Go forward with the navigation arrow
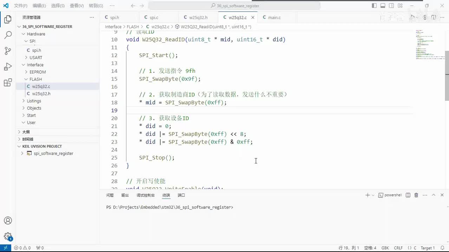Screen dimensions: 449x252 pyautogui.click(x=142, y=6)
